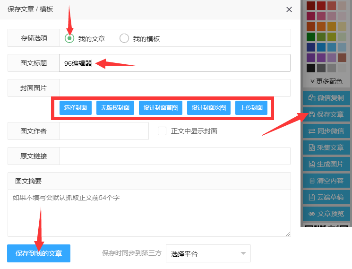The width and height of the screenshot is (352, 269).
Task: Pick the navy blue color swatch
Action: pos(311,47)
